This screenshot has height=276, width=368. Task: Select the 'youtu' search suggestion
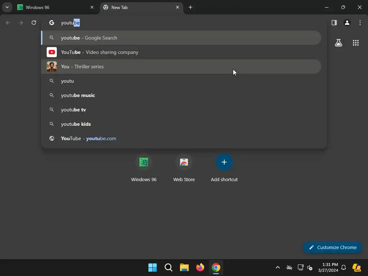181,81
